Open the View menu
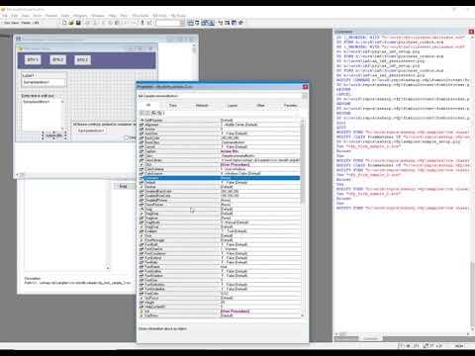 tap(26, 16)
